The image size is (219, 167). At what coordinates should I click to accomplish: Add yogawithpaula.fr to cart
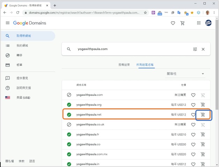203,135
